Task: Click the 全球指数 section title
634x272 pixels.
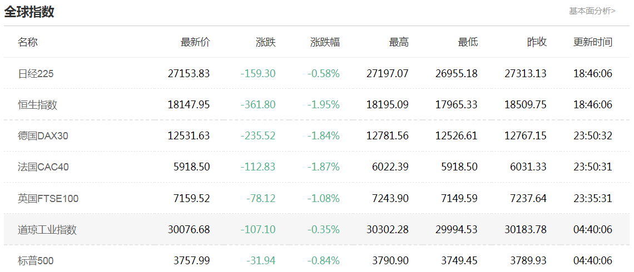Action: click(x=29, y=12)
